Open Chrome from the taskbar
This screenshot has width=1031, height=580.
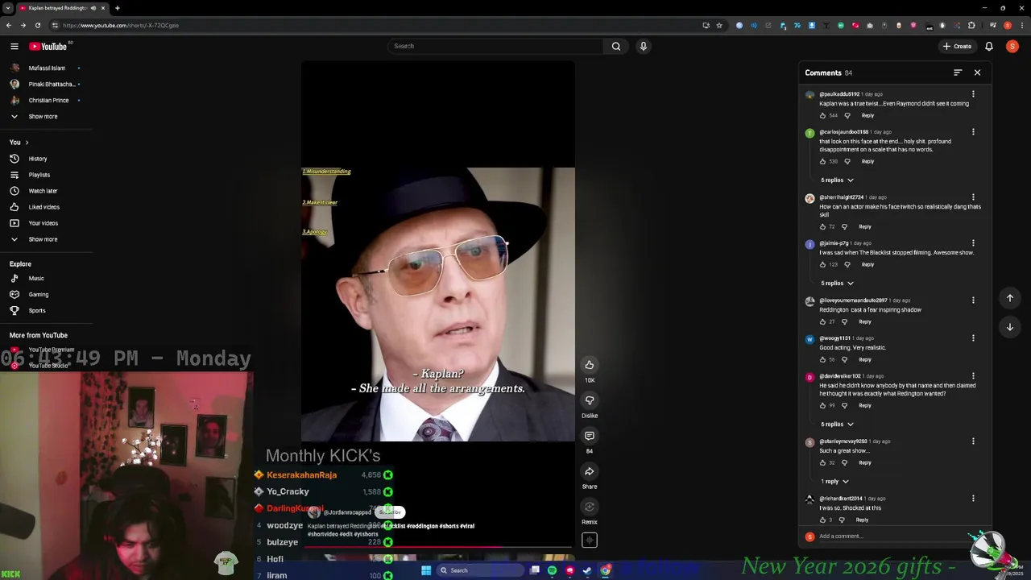(x=605, y=570)
